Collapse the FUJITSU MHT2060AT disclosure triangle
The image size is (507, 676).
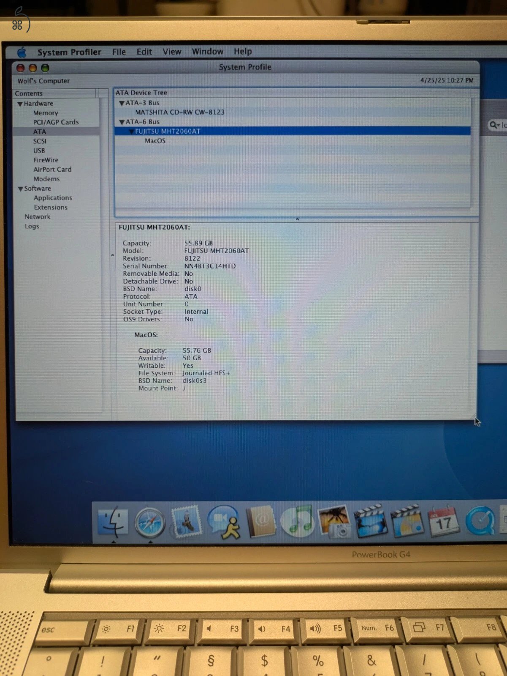tap(131, 132)
